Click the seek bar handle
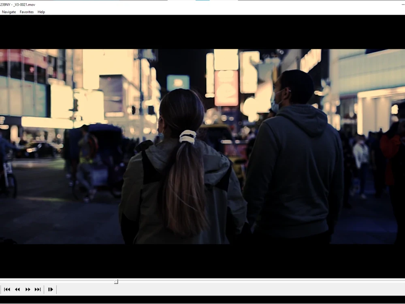This screenshot has width=405, height=304. pos(116,282)
